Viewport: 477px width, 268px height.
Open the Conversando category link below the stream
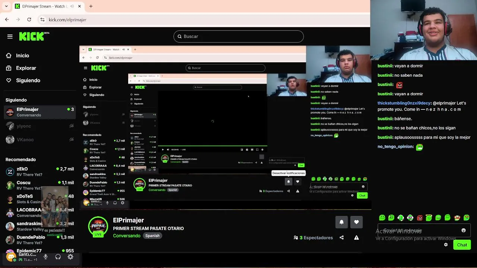[127, 236]
